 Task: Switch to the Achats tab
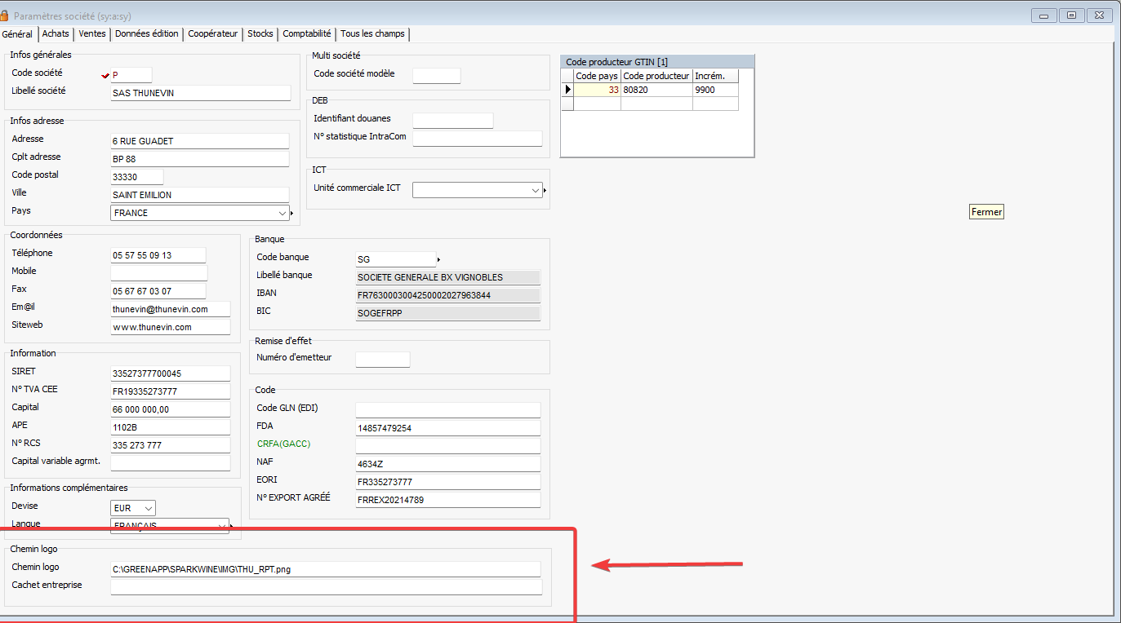tap(56, 33)
